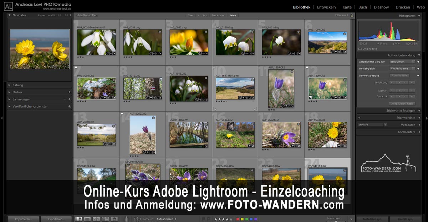Open the Drucken module
Viewport: 428px width, 222px height.
click(x=403, y=7)
